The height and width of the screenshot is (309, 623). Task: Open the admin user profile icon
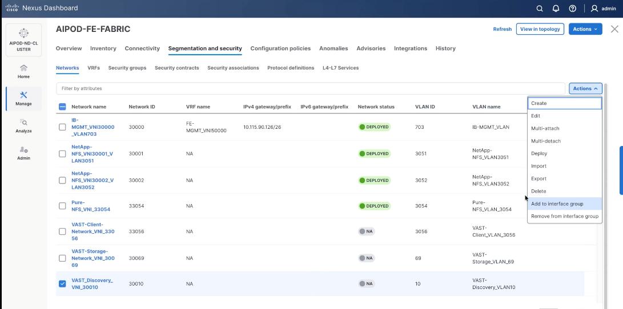coord(594,9)
